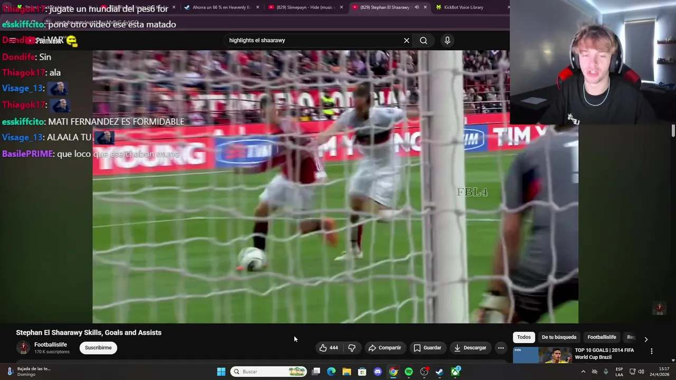Launch Microsoft Edge from the taskbar
This screenshot has width=676, height=380.
coord(331,372)
